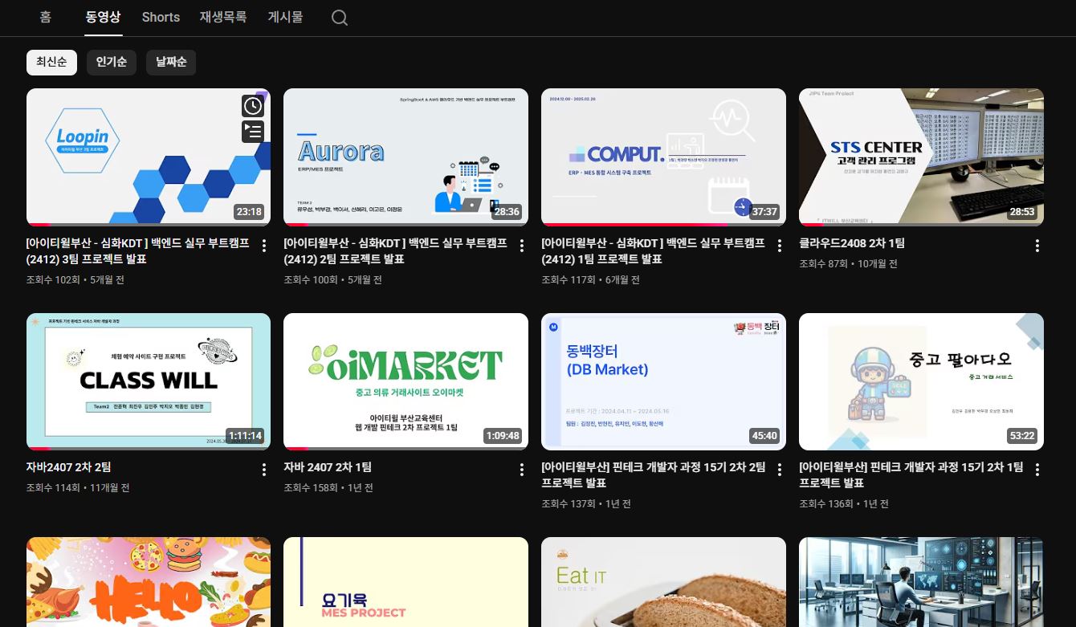
Task: Open three-dot menu for 자바2407 2차 2팀
Action: (x=264, y=470)
